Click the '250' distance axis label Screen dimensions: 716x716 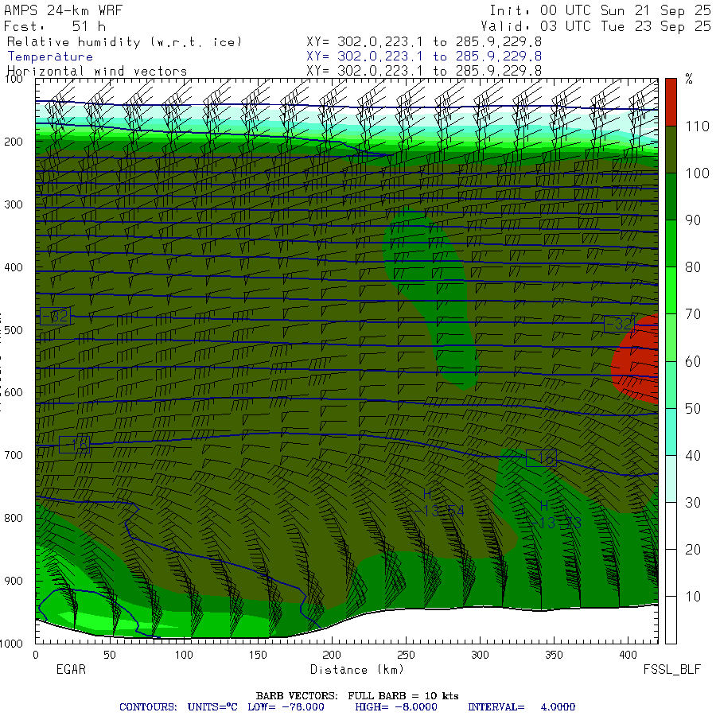406,655
